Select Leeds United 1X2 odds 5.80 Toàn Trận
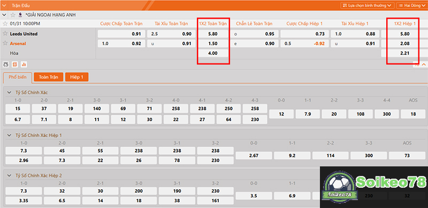The height and width of the screenshot is (208, 428). pos(212,34)
